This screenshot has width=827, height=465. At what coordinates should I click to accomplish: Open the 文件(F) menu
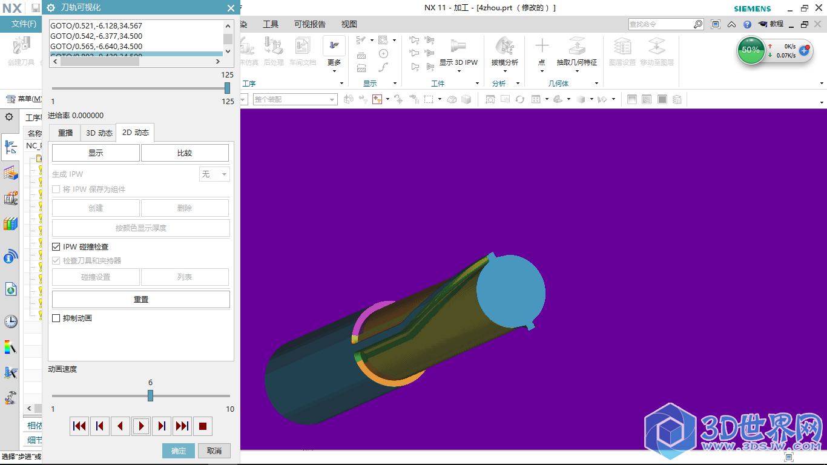pyautogui.click(x=24, y=24)
